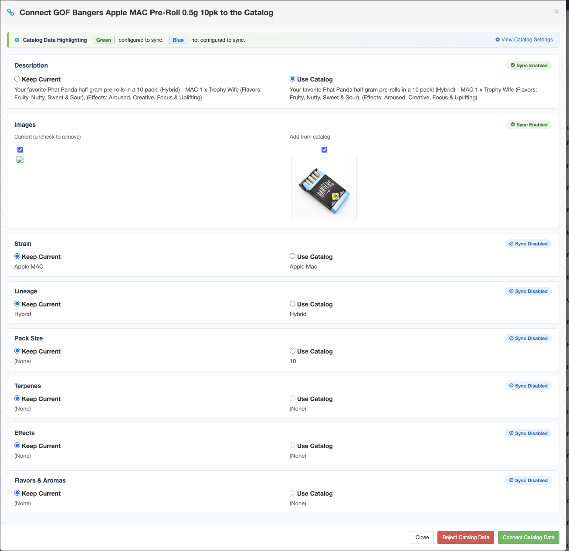Image resolution: width=569 pixels, height=551 pixels.
Task: Click the 'Add from catalog' label
Action: pos(310,137)
